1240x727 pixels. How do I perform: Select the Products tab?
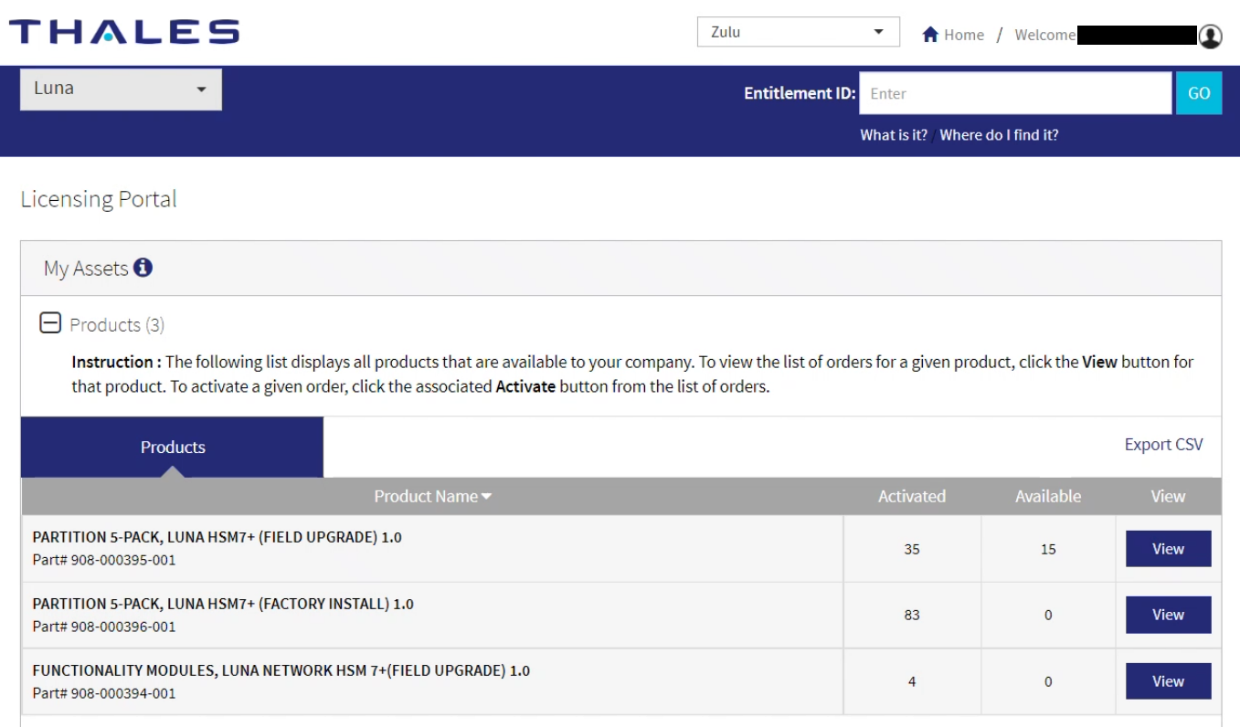[172, 447]
